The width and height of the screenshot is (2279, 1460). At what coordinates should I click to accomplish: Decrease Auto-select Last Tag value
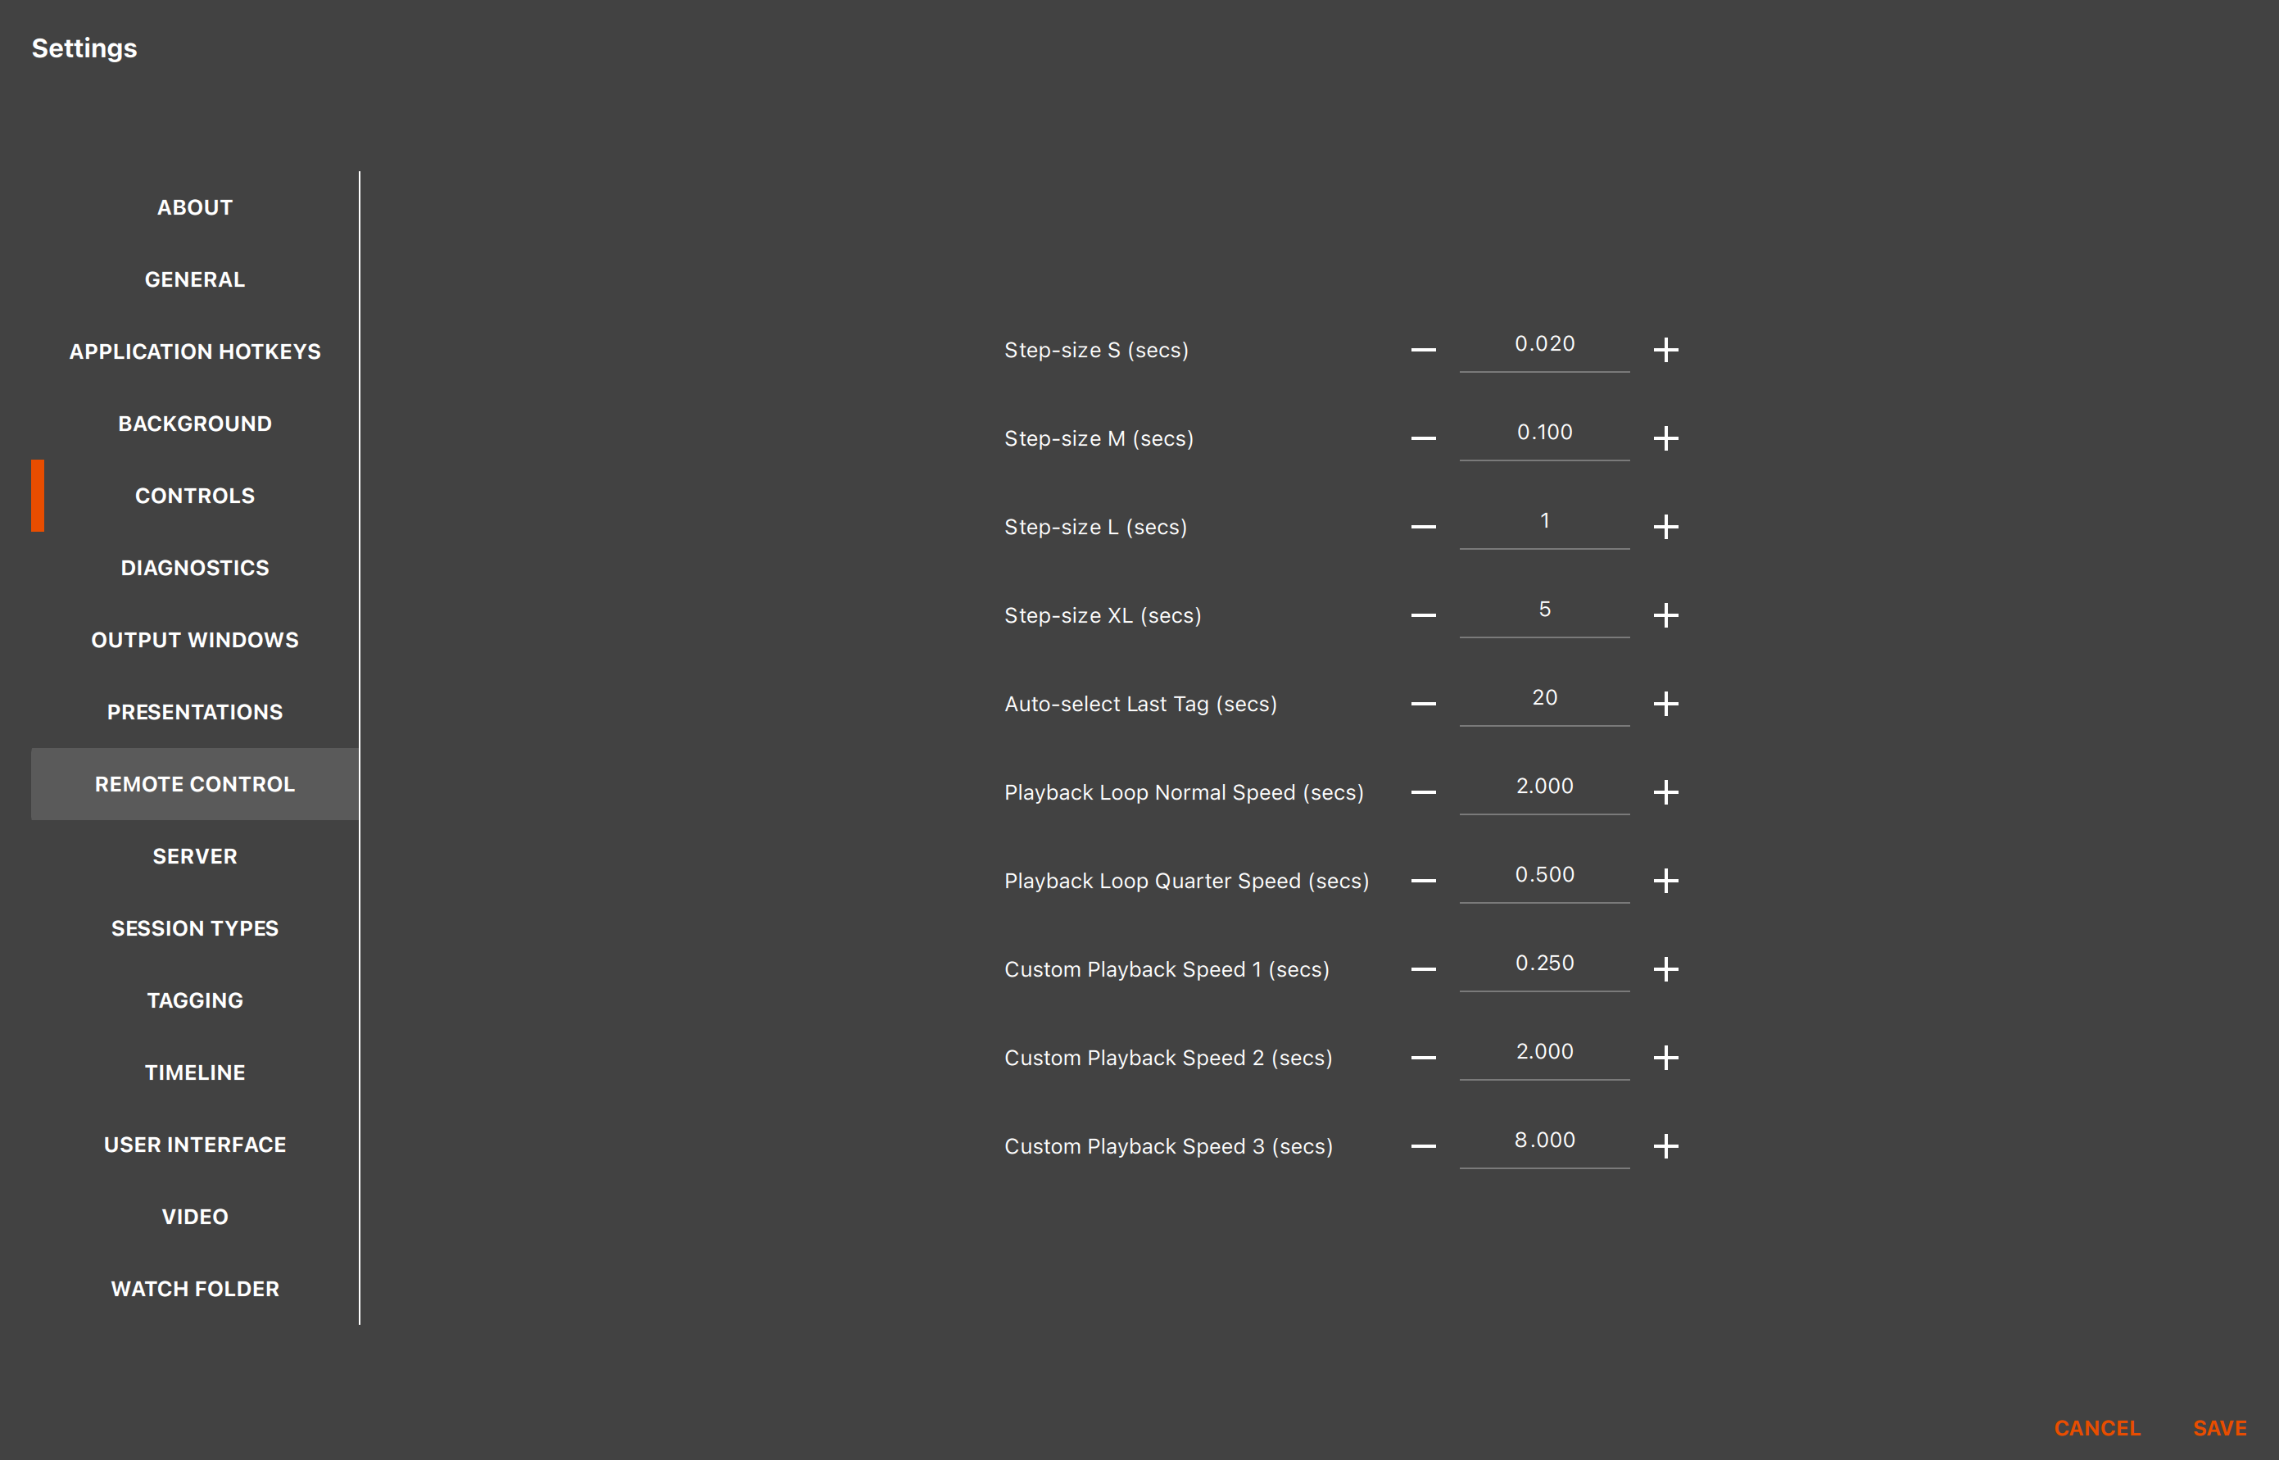(1423, 704)
